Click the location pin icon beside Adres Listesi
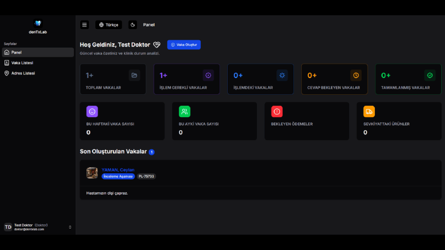 coord(7,73)
